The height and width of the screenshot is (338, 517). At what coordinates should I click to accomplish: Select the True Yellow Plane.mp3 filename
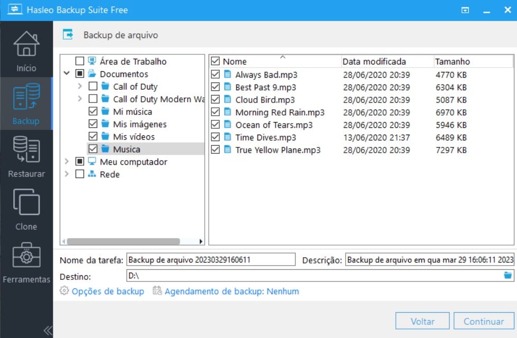[x=278, y=150]
